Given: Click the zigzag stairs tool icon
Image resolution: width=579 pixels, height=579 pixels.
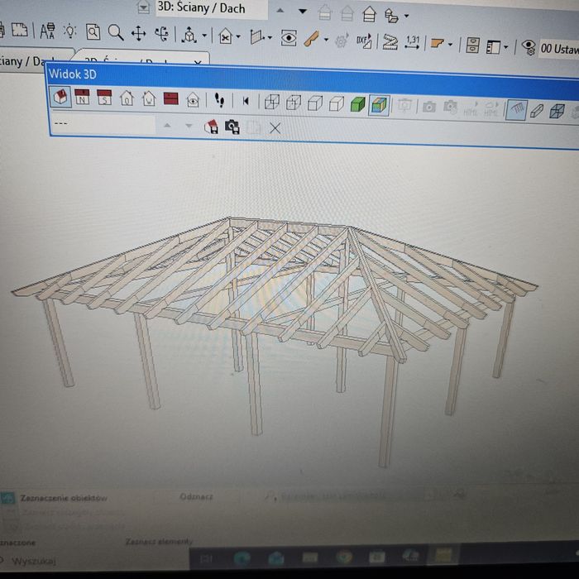Looking at the screenshot, I should (x=390, y=42).
